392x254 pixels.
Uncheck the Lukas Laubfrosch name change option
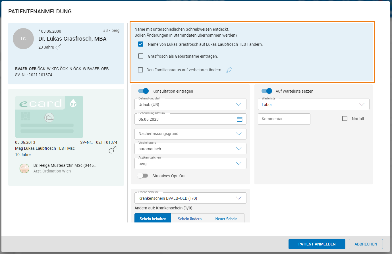(x=141, y=44)
